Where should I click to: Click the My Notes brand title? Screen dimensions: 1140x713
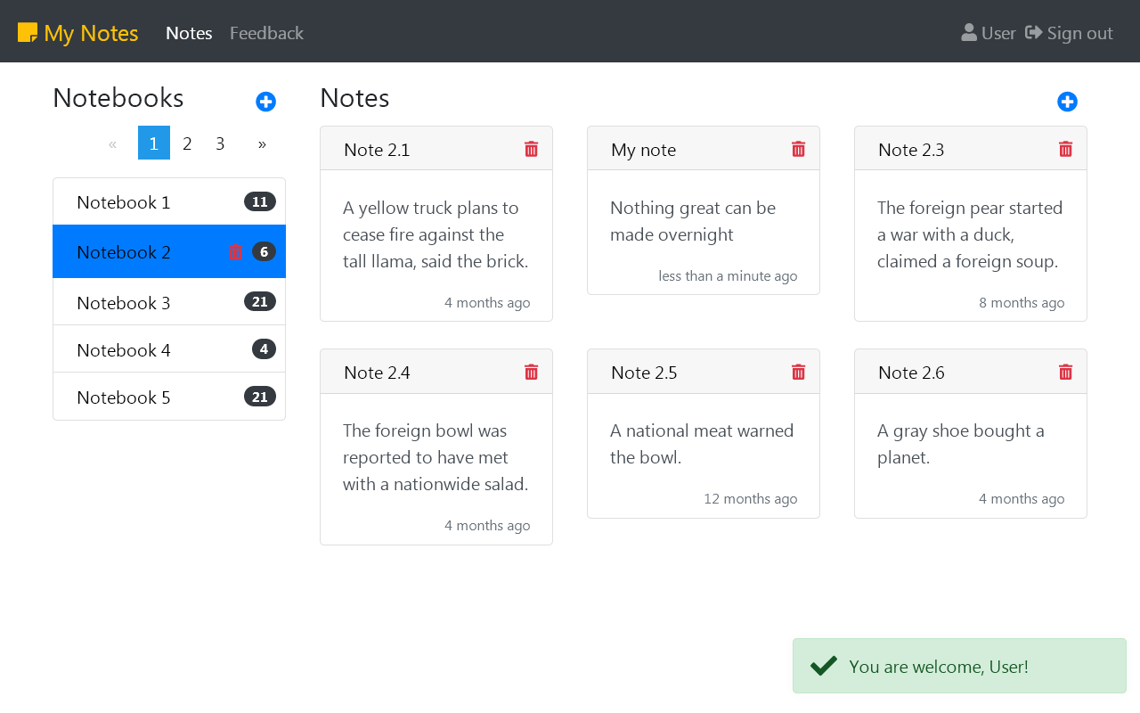pyautogui.click(x=91, y=33)
